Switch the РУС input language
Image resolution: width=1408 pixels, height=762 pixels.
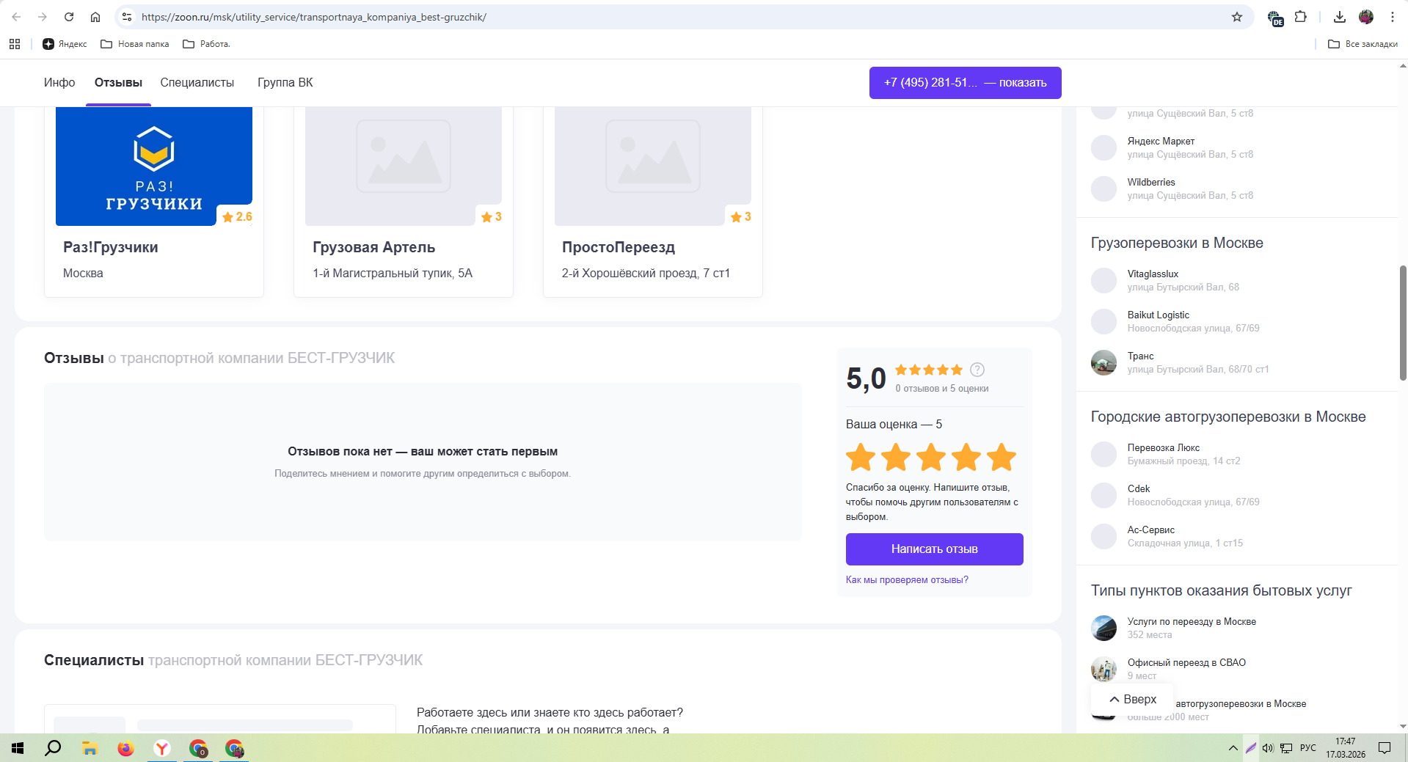(1307, 748)
